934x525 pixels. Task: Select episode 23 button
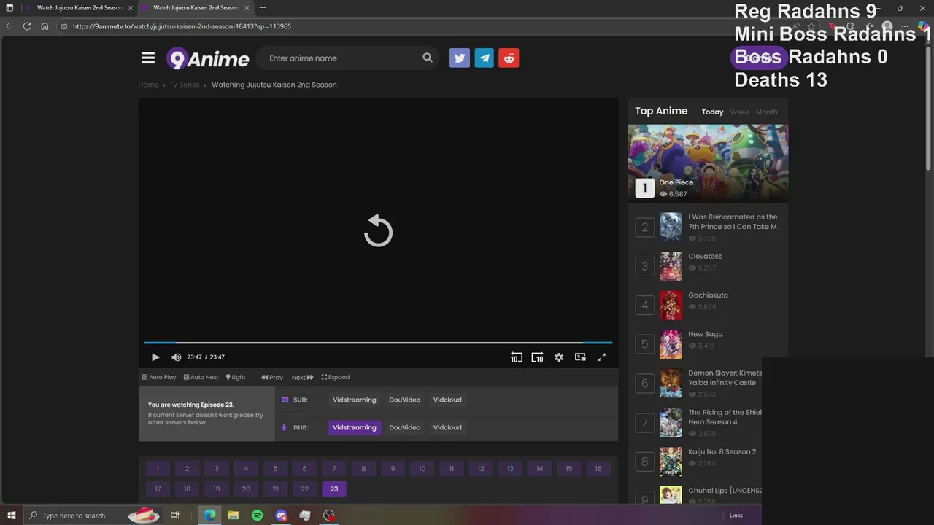(x=334, y=489)
